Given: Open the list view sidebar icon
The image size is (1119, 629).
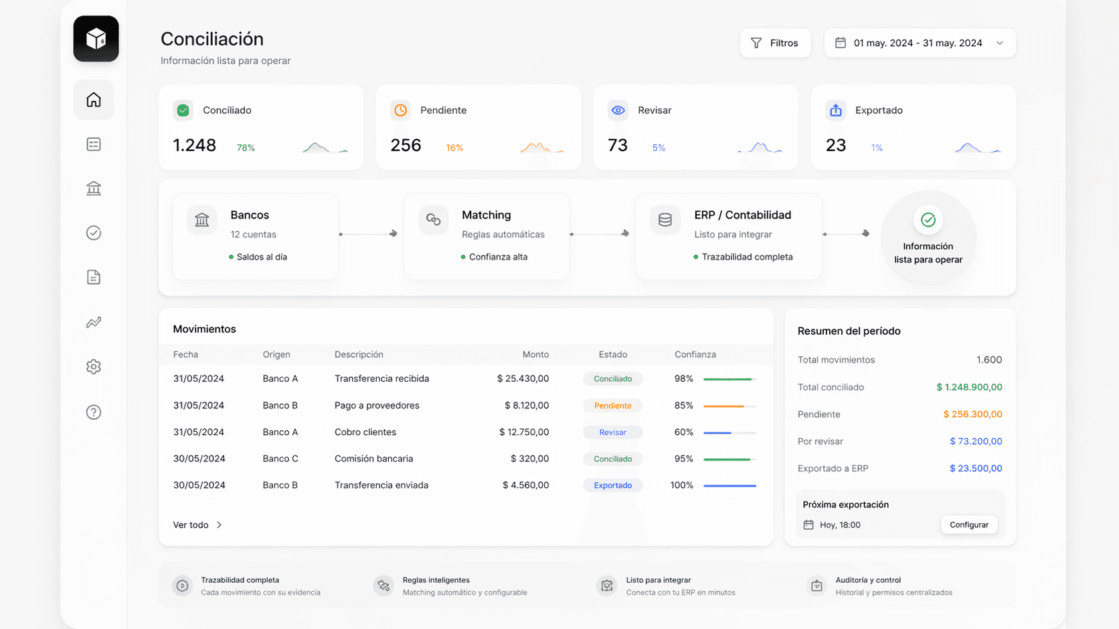Looking at the screenshot, I should (94, 144).
